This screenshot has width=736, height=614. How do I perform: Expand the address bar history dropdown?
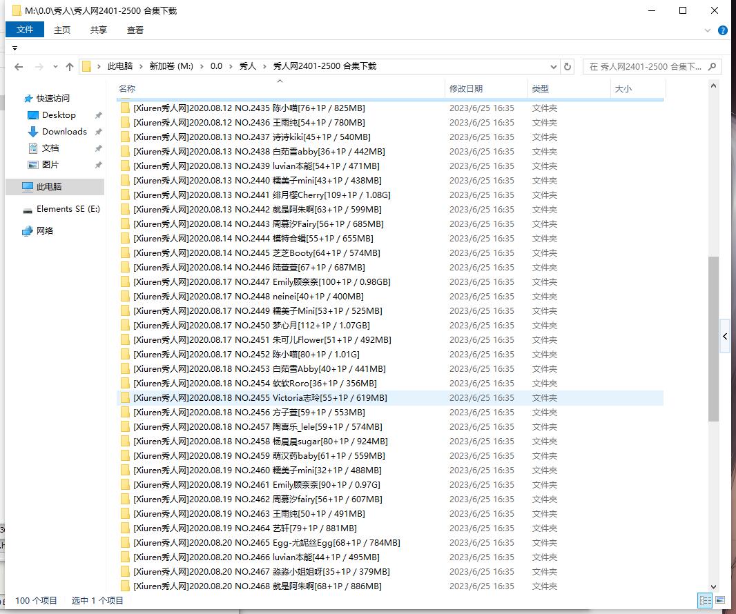(554, 67)
